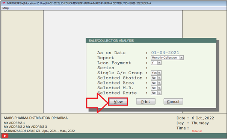Click the Selected Area label
This screenshot has height=139, width=228.
tap(115, 83)
